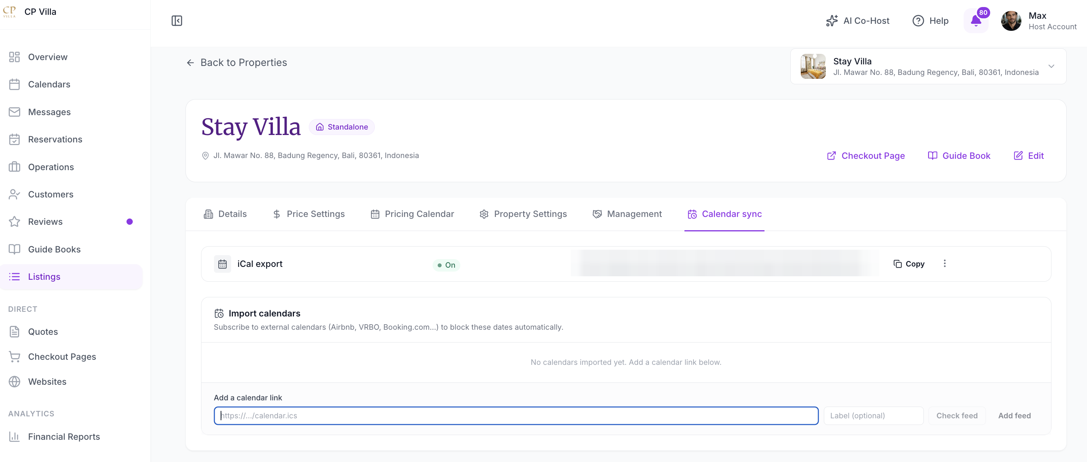The image size is (1087, 462).
Task: Click the Add feed button
Action: [x=1014, y=416]
